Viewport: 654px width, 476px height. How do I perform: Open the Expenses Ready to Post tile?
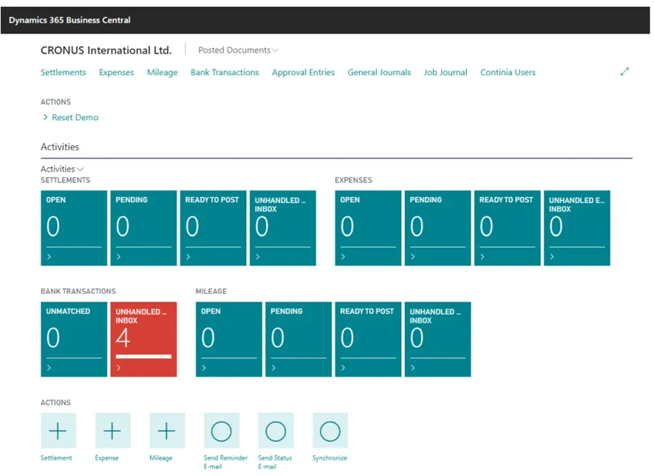click(507, 228)
